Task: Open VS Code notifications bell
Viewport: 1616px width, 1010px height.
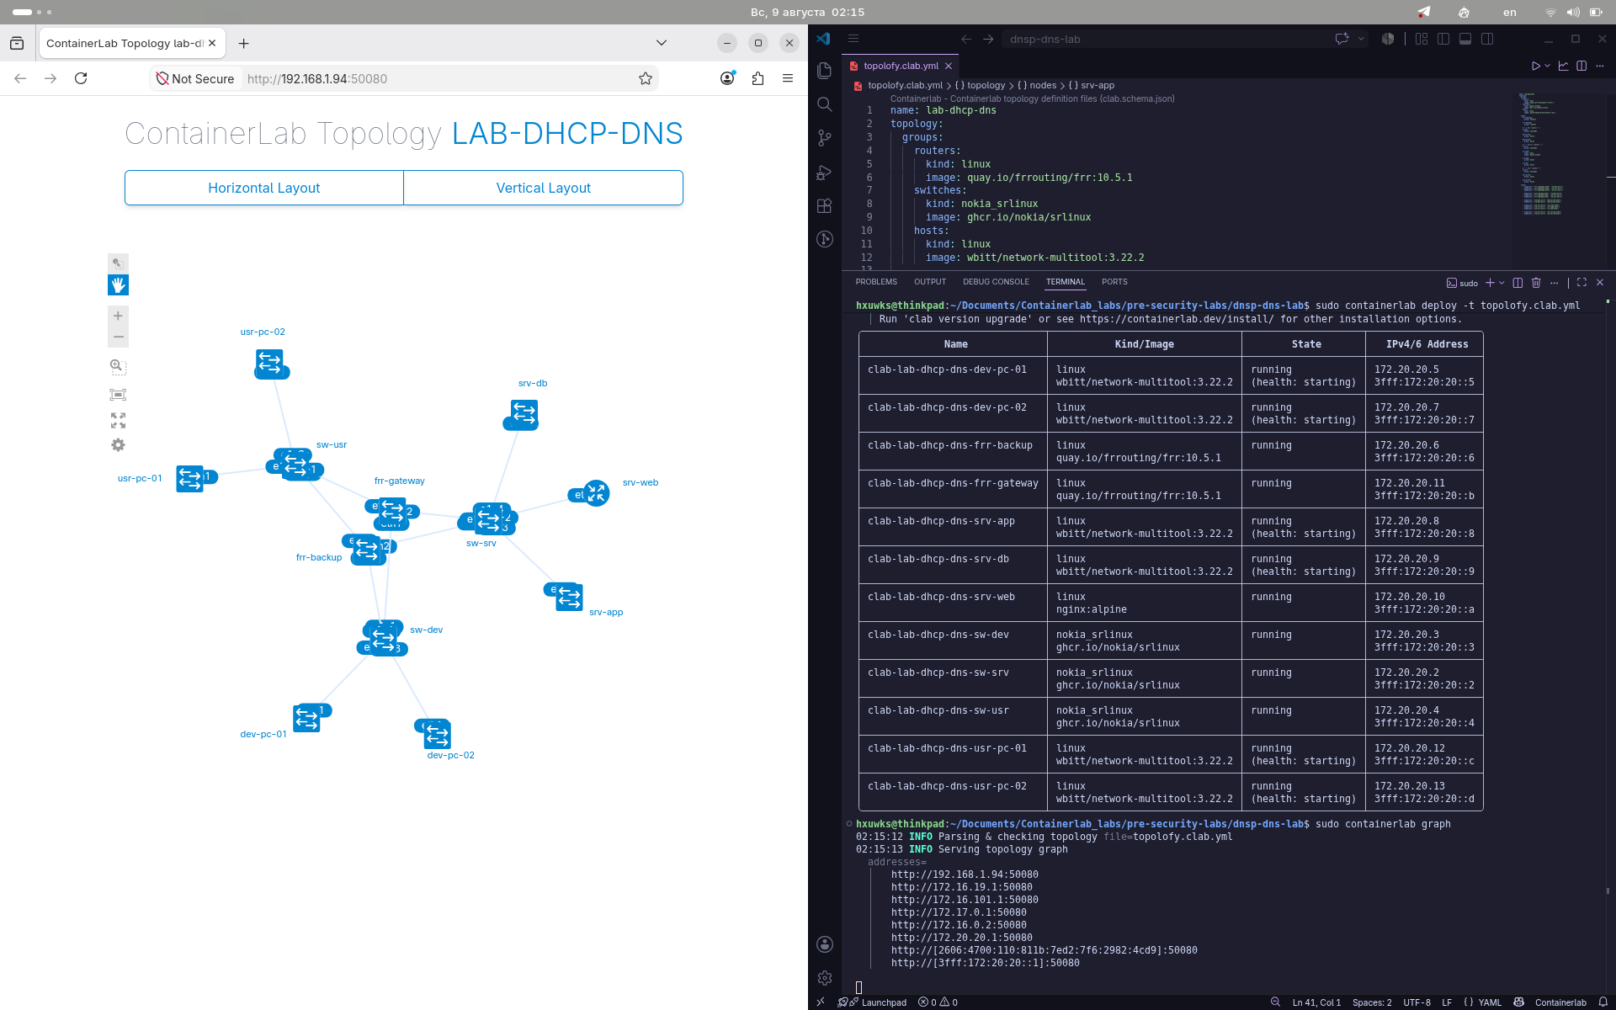Action: tap(1603, 1002)
